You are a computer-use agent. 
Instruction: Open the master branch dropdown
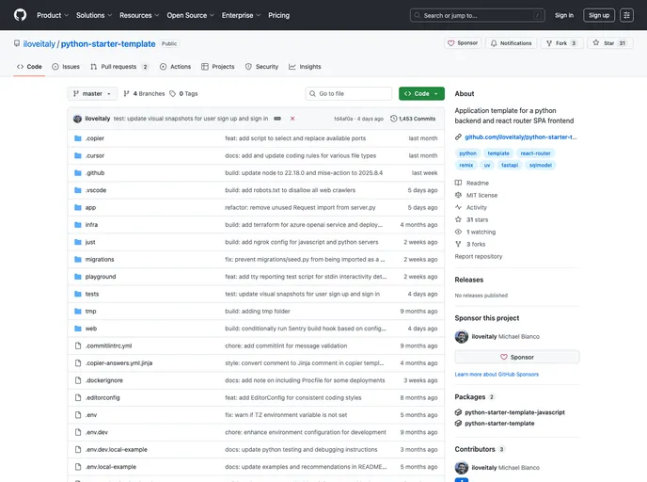pyautogui.click(x=92, y=94)
